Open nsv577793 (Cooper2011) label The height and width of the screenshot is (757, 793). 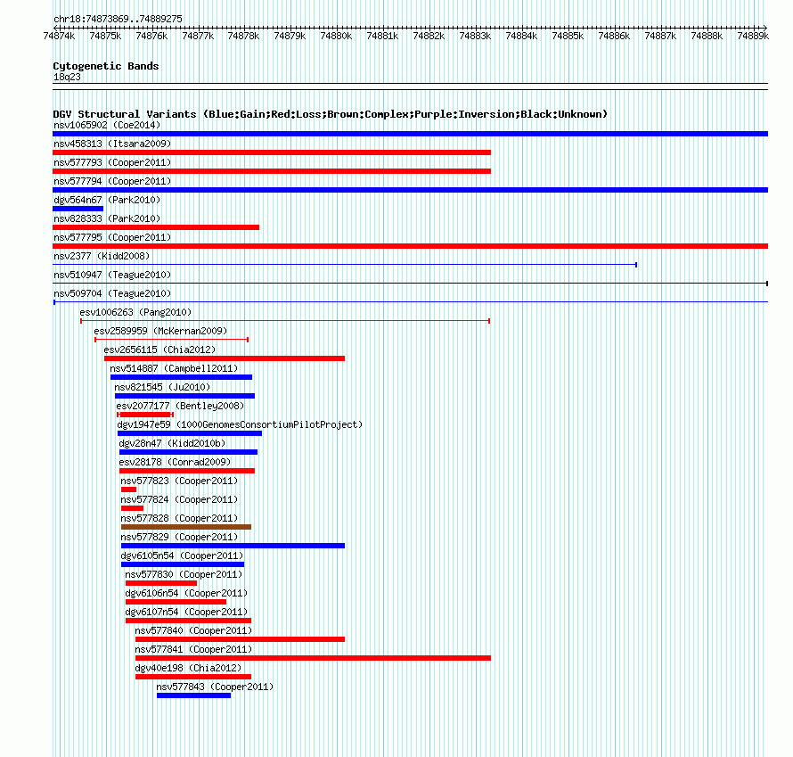[112, 162]
